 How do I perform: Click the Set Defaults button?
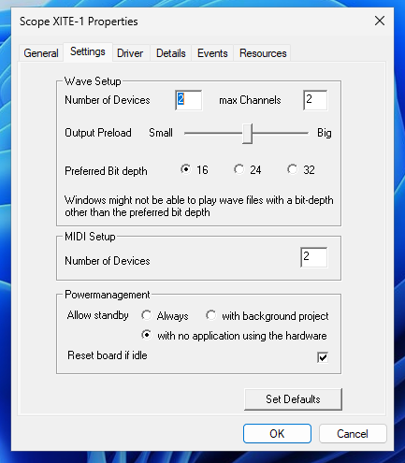(293, 399)
